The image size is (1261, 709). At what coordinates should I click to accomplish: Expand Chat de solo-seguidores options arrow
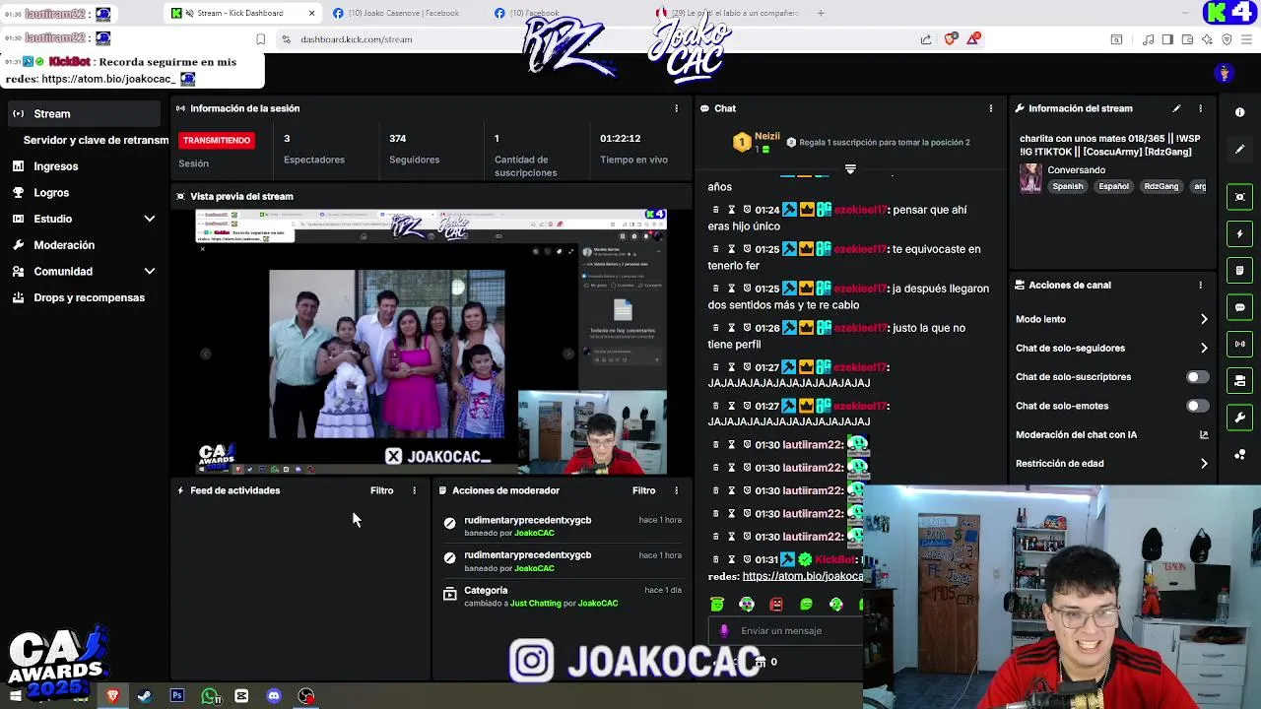click(1204, 348)
